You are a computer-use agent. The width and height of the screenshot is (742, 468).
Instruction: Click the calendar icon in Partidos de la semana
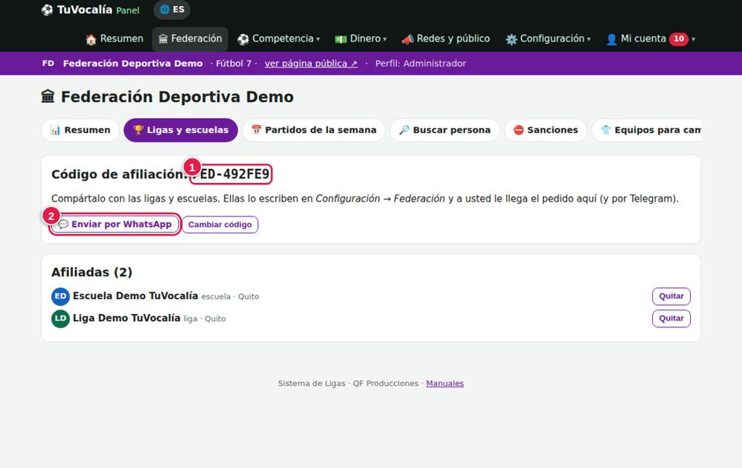click(x=257, y=130)
